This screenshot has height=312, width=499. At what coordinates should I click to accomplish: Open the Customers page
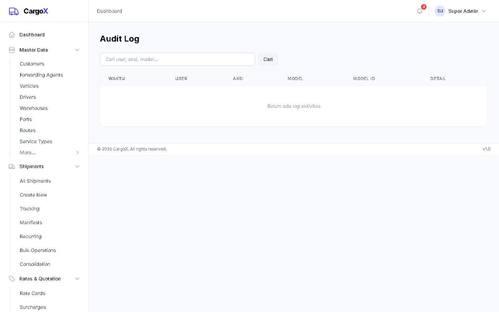32,64
